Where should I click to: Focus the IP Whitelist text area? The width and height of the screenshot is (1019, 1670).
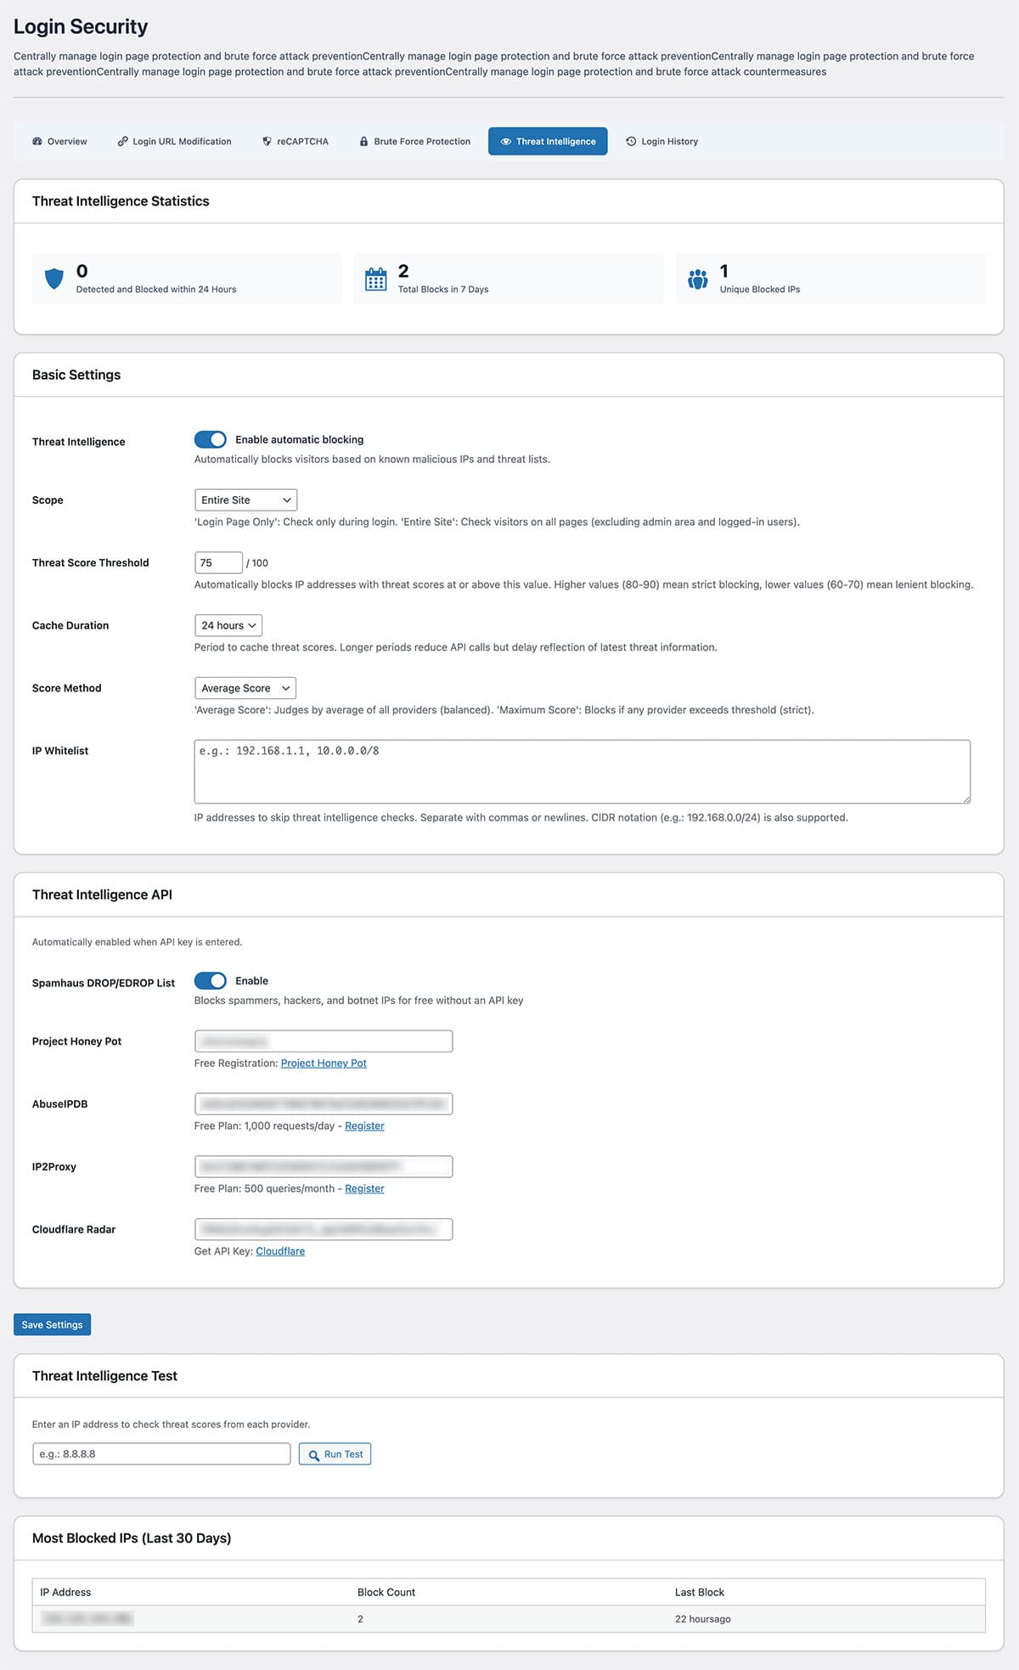[x=582, y=771]
